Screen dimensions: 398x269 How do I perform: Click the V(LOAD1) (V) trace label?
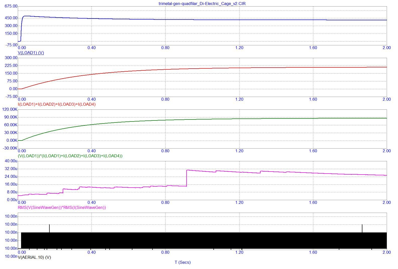(x=31, y=53)
